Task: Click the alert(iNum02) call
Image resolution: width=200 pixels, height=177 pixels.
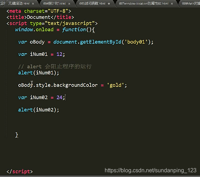Action: tap(38, 110)
